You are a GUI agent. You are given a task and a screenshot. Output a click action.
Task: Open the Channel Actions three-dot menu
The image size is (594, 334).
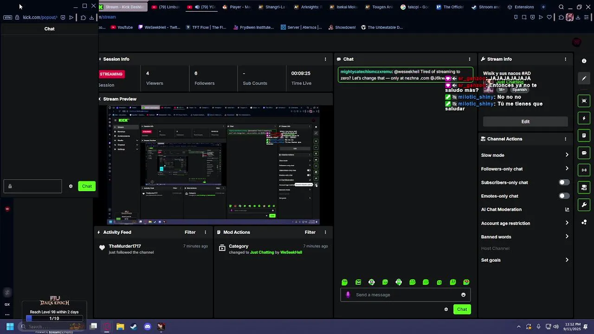click(565, 139)
